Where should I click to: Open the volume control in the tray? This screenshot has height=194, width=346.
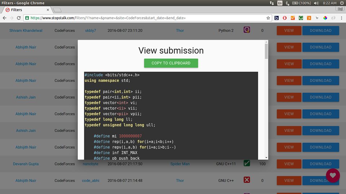pos(316,3)
